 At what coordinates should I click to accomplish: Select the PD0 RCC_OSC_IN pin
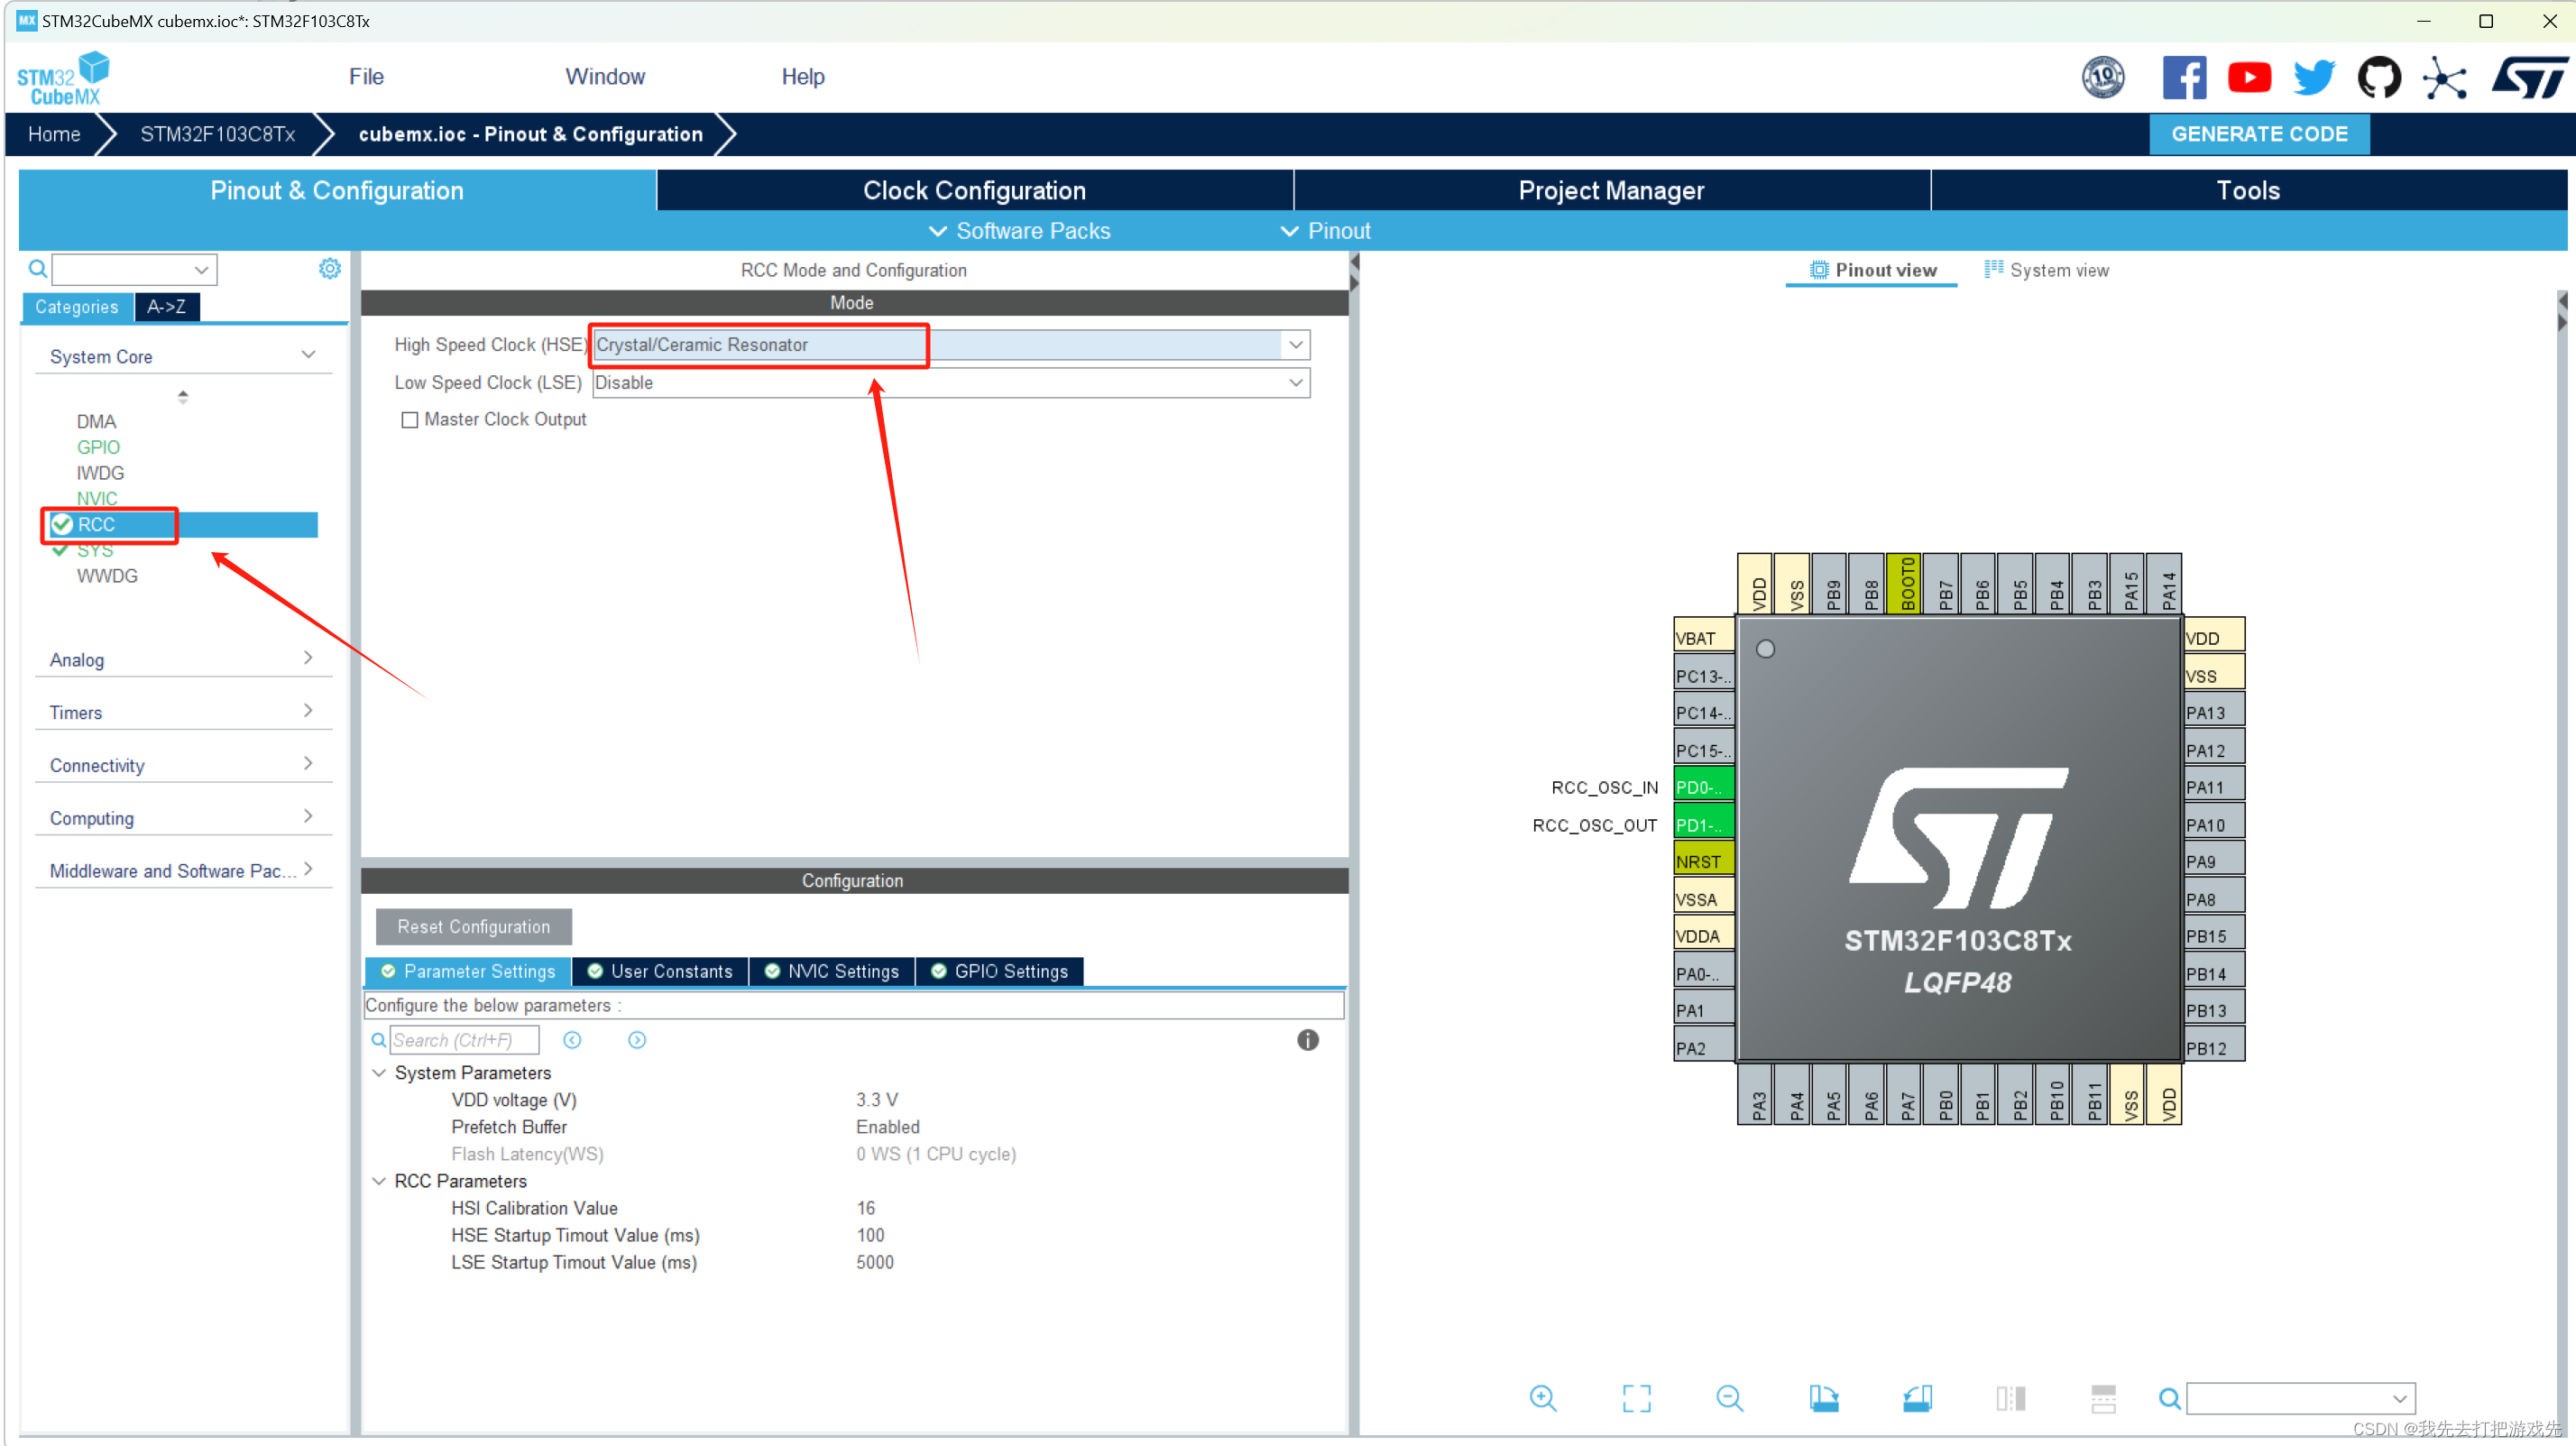[x=1702, y=787]
